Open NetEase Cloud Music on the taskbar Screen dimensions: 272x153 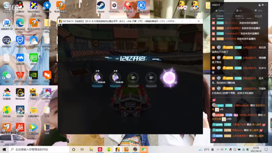100,149
